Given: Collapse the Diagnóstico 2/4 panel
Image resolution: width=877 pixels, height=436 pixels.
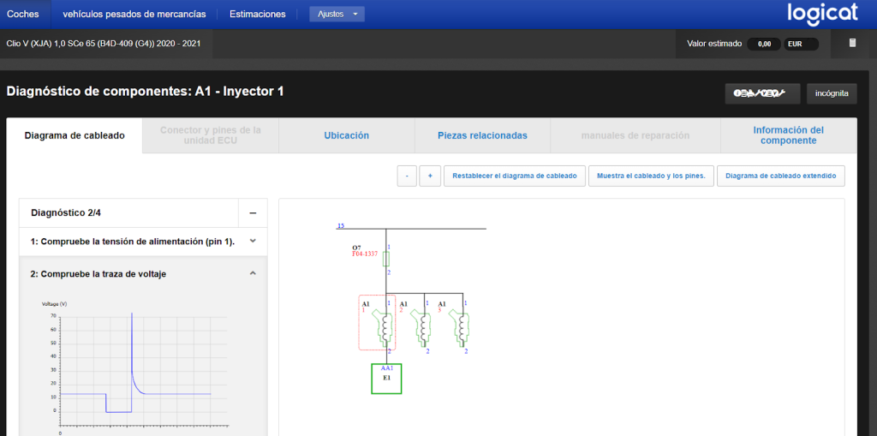Looking at the screenshot, I should (x=253, y=212).
